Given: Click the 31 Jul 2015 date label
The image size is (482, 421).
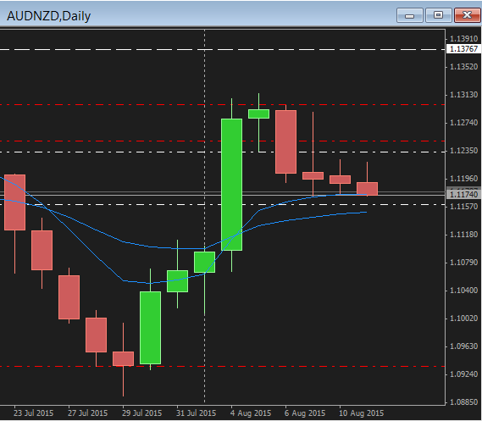Looking at the screenshot, I should click(x=196, y=413).
